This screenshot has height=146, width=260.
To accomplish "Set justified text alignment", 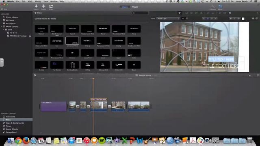I will (216, 19).
